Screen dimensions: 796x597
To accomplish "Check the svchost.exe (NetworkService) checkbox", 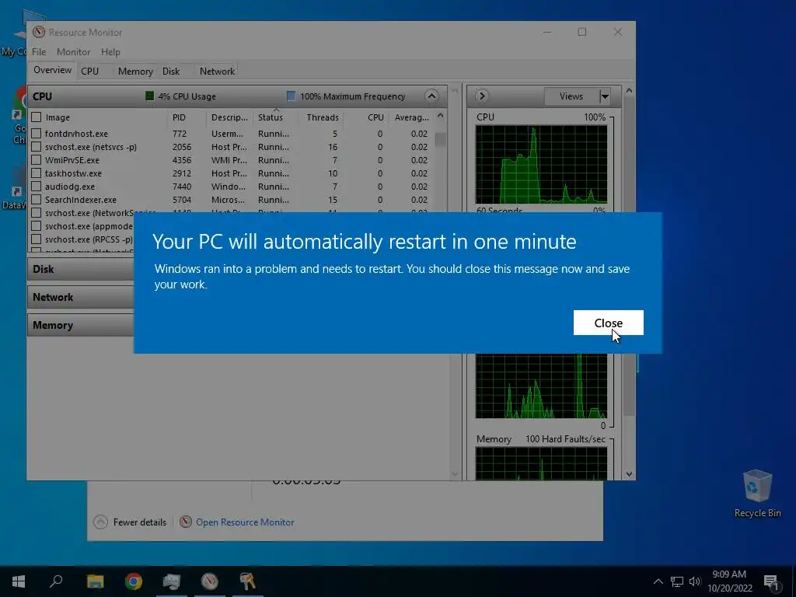I will (x=37, y=213).
